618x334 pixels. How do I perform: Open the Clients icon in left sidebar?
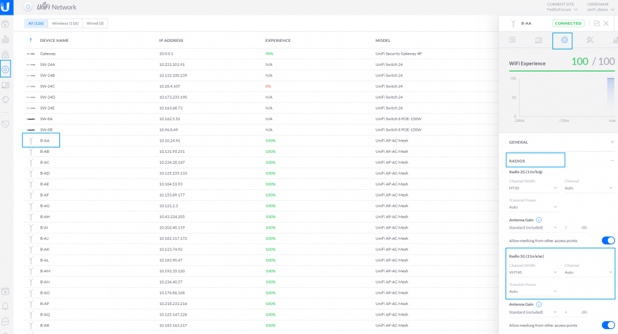pos(6,85)
